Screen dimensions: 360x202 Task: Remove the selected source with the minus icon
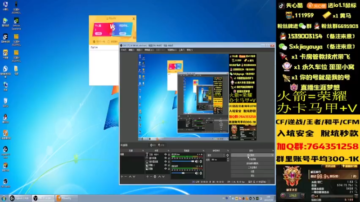pos(151,176)
